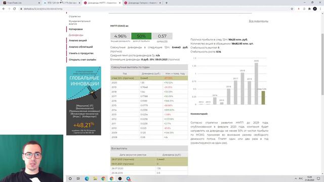The height and width of the screenshot is (182, 324).
Task: Click the 4.96% current yield box
Action: [120, 36]
